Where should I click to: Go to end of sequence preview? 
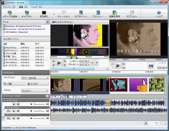point(124,68)
